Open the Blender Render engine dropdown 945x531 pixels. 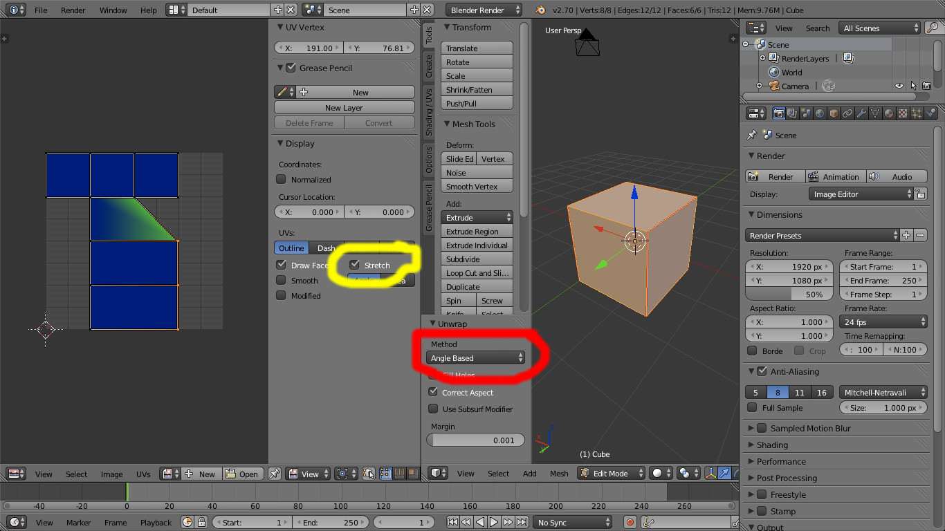coord(484,10)
